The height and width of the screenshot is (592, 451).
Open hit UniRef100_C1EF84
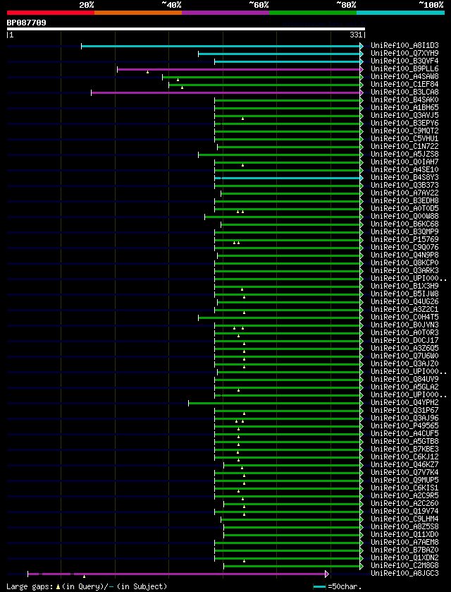point(404,84)
